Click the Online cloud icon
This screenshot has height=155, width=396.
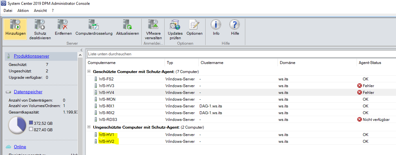[x=9, y=147]
